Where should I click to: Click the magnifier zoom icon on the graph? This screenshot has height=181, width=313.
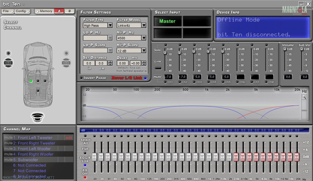tap(304, 97)
